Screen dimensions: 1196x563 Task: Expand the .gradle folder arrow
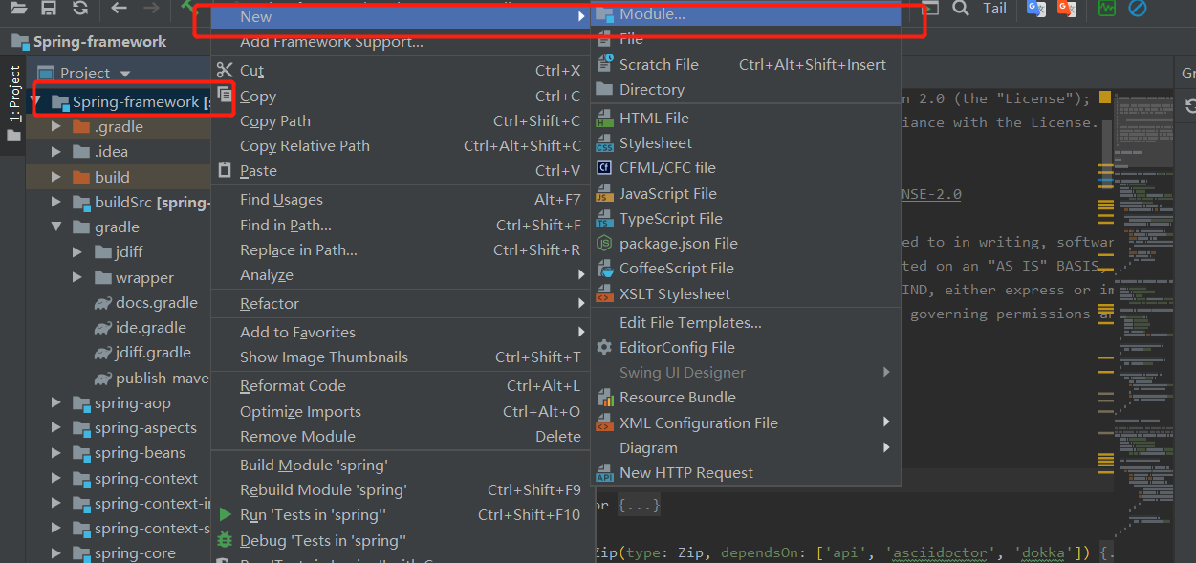click(56, 126)
